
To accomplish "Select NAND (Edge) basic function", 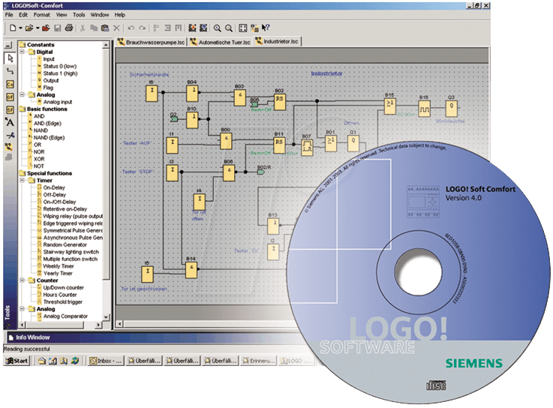I will click(49, 137).
